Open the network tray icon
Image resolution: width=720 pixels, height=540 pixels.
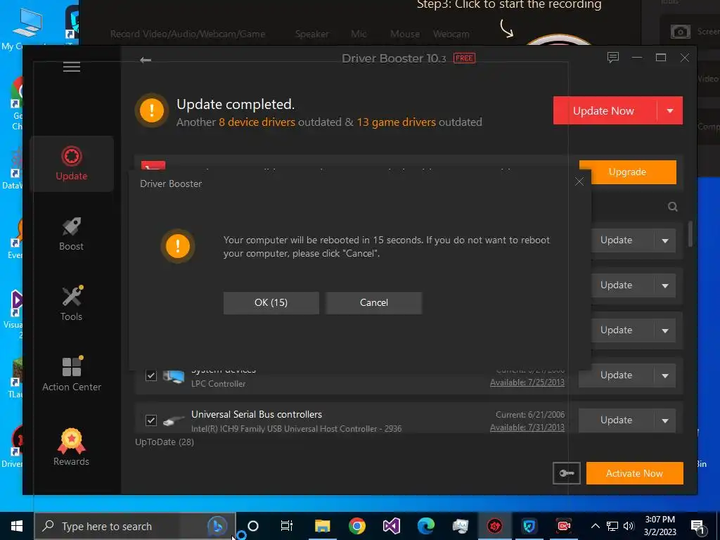pyautogui.click(x=612, y=526)
